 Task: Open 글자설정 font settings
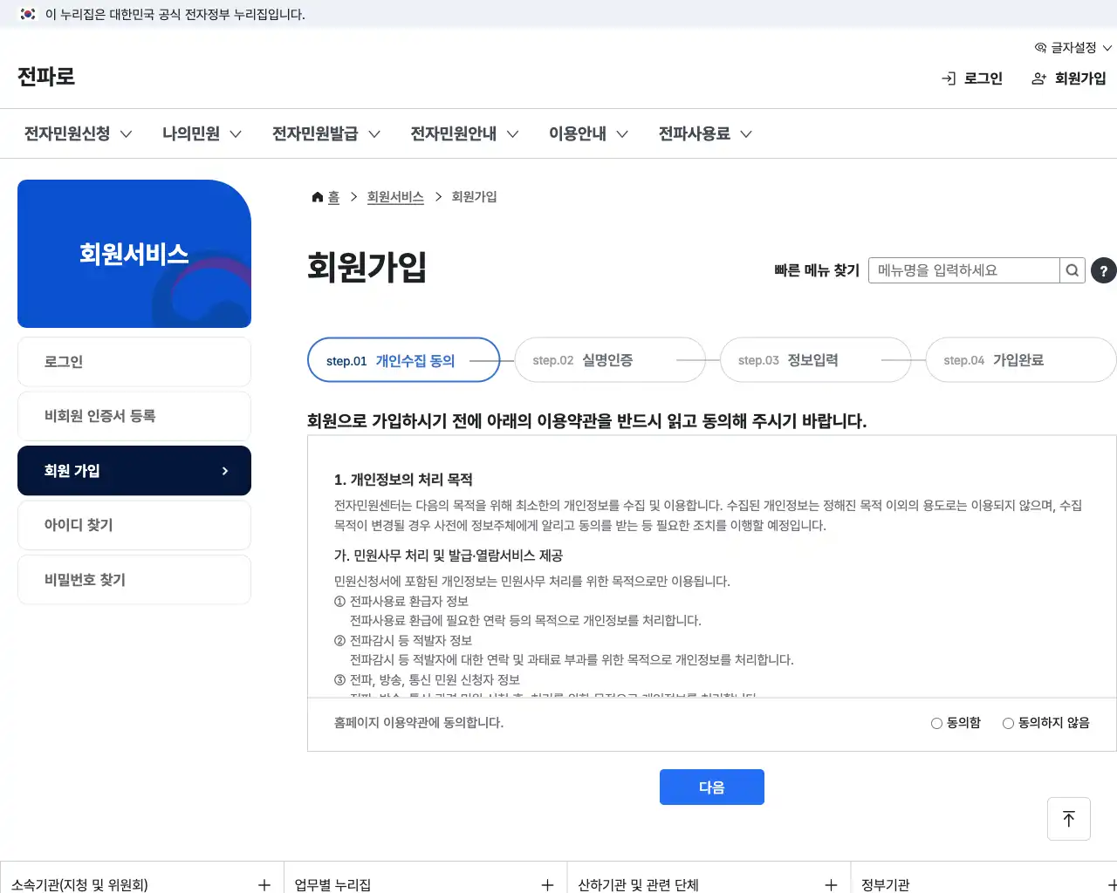pyautogui.click(x=1072, y=47)
